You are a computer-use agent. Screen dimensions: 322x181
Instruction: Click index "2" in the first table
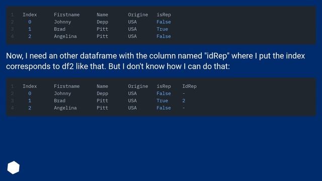[x=30, y=36]
